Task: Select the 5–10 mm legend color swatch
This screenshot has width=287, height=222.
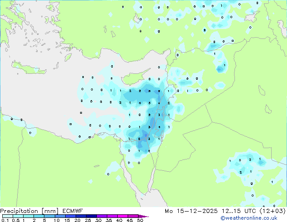Action: tap(49, 216)
